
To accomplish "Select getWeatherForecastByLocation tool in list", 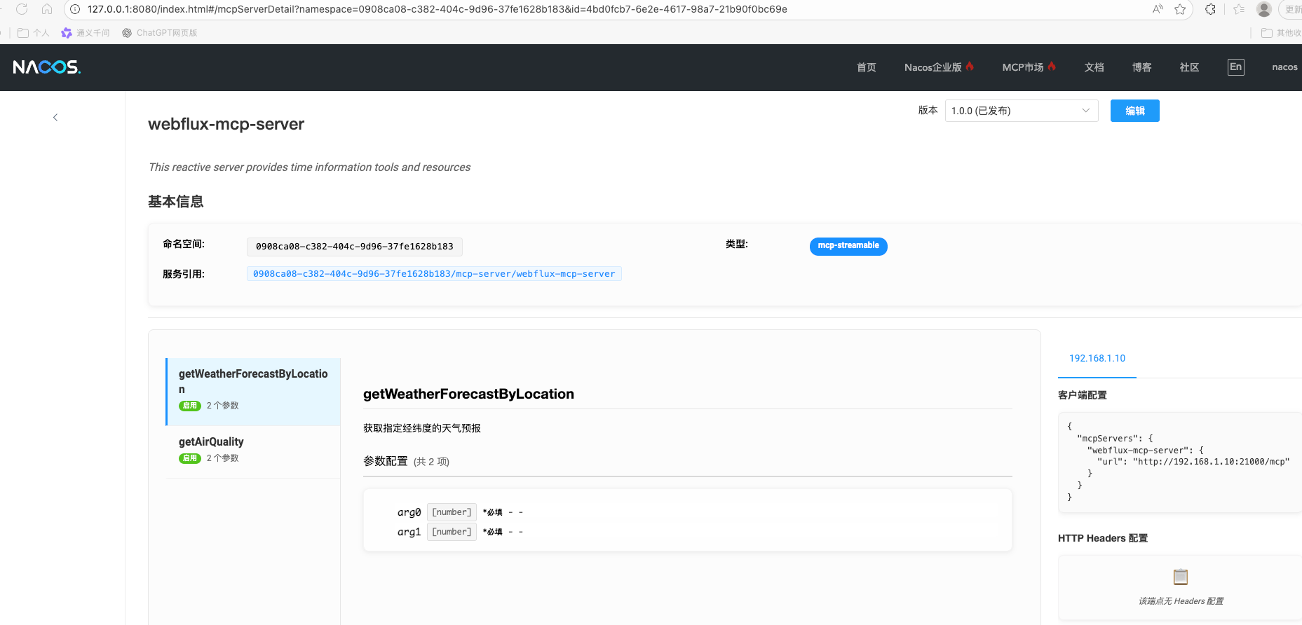I will (x=253, y=392).
